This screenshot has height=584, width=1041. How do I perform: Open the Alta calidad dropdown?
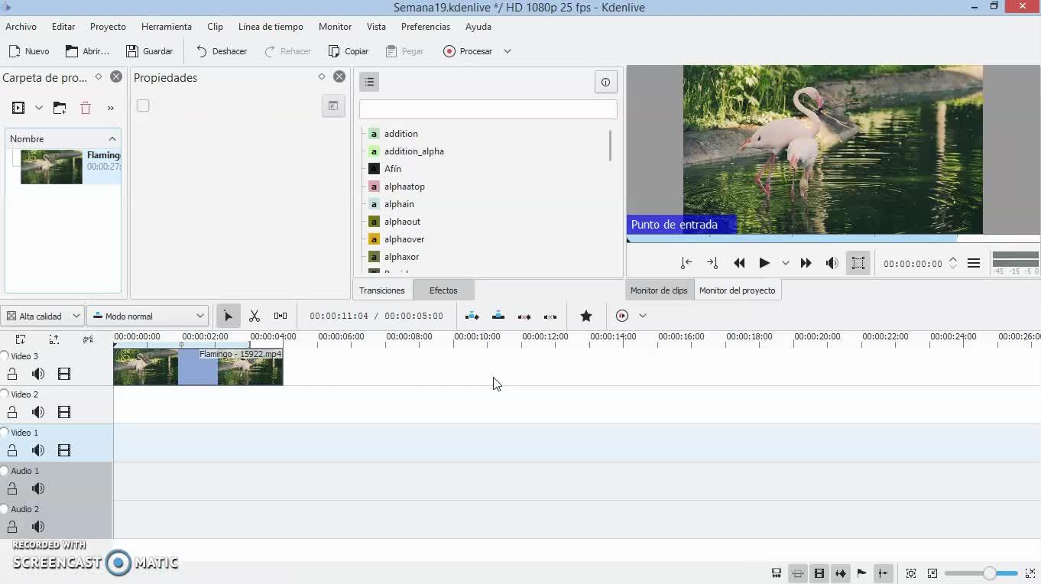click(x=43, y=316)
